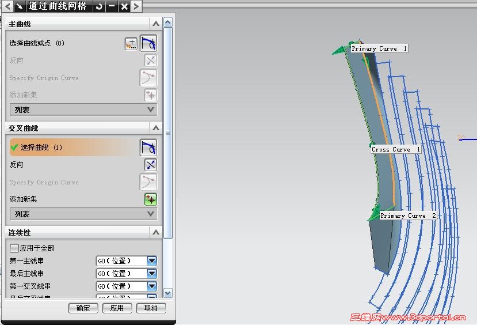Click add new set icon in 主曲线
The width and height of the screenshot is (477, 325).
(151, 95)
